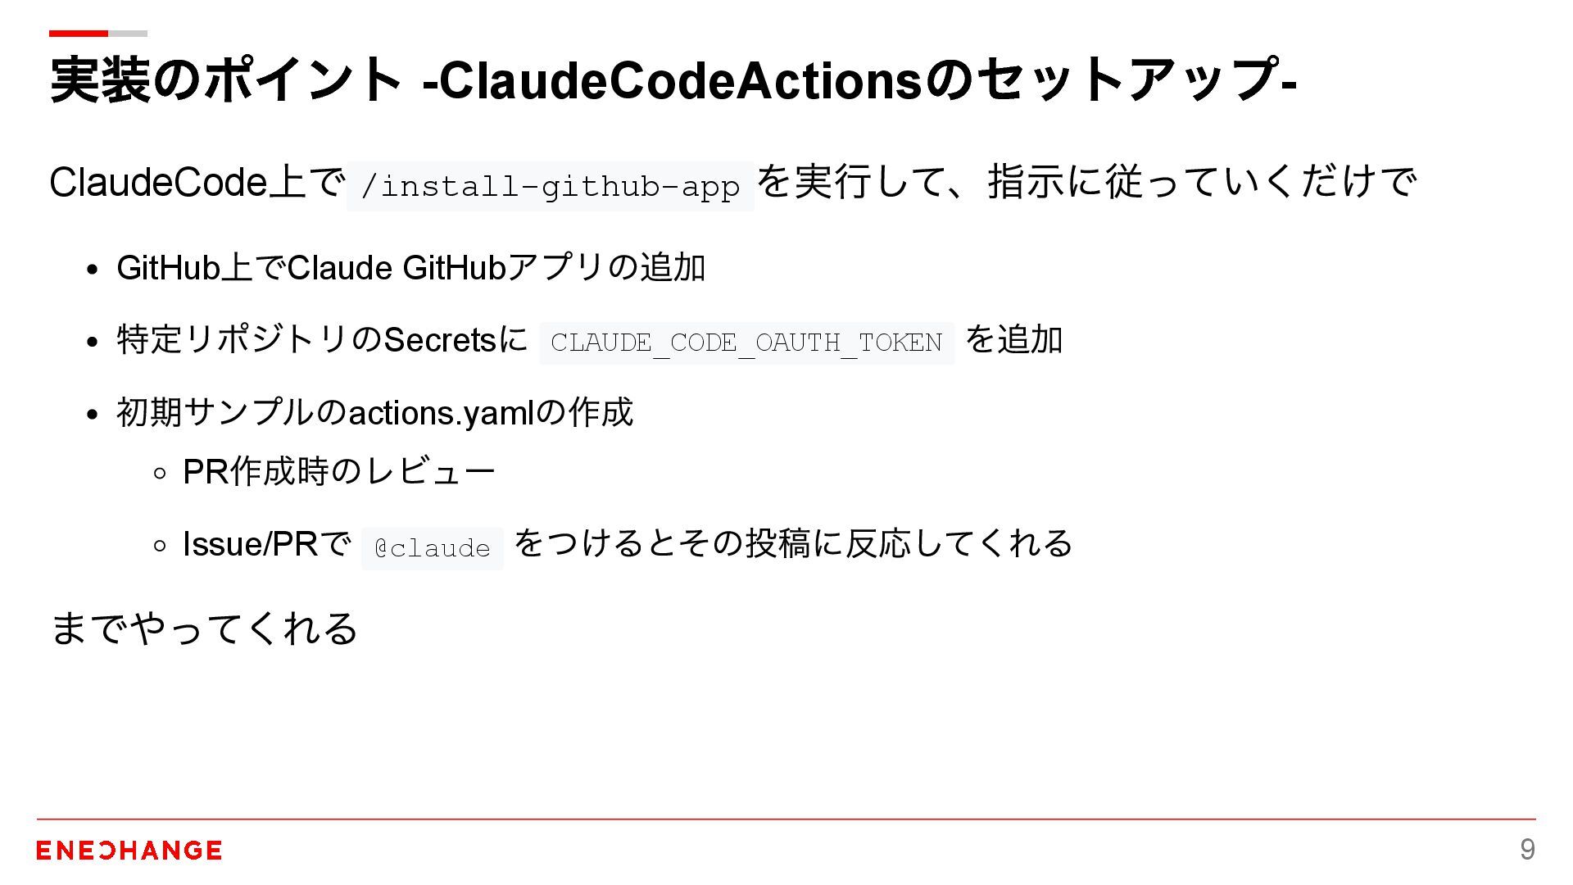Screen dimensions: 1573x885
Task: Click the '初期サンプルのactions.yamlの作成' bullet
Action: tap(374, 412)
